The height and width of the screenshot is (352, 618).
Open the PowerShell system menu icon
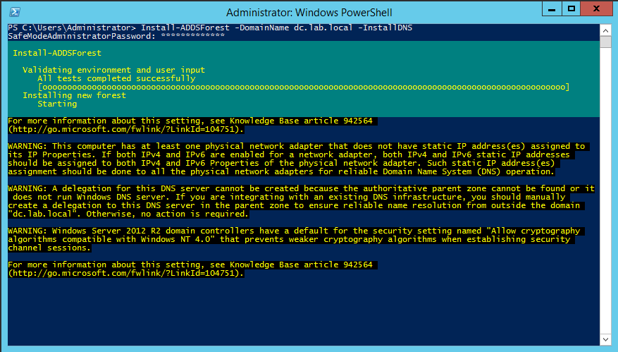[13, 12]
